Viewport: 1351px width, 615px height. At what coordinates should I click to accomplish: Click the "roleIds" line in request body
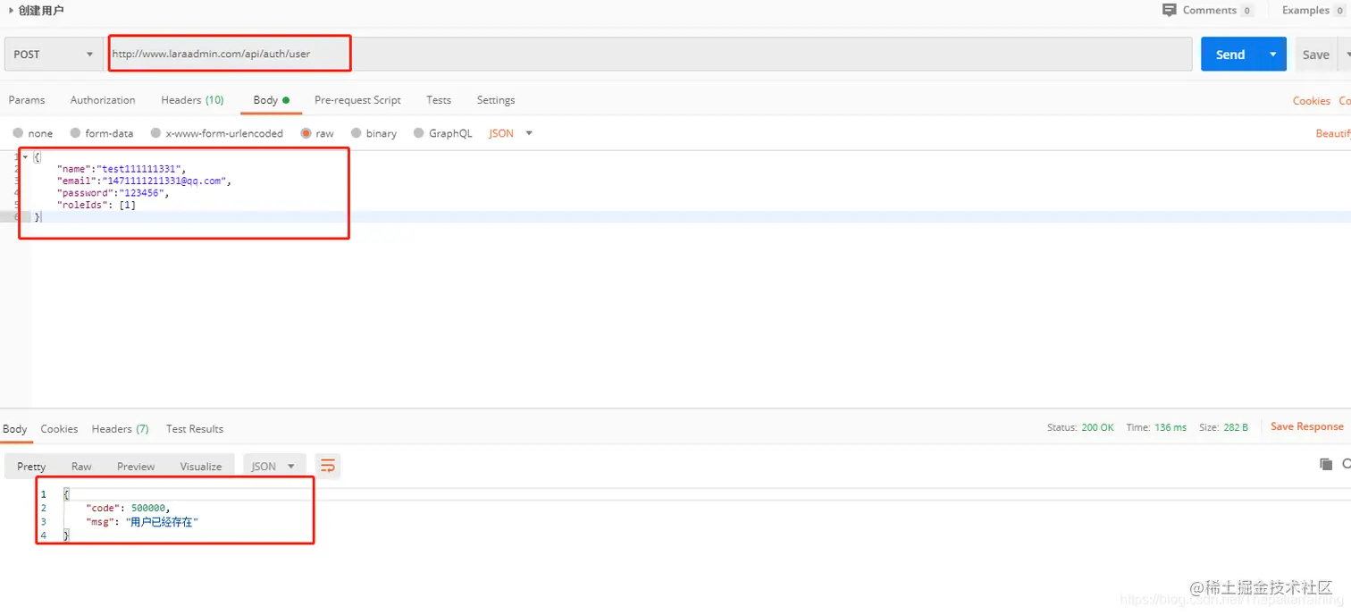96,205
